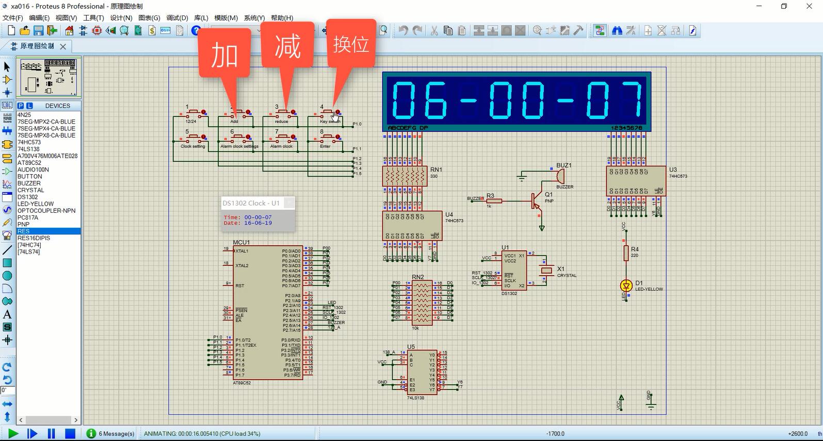This screenshot has height=441, width=823.
Task: Open Search and Tag binoculars icon
Action: coord(617,31)
